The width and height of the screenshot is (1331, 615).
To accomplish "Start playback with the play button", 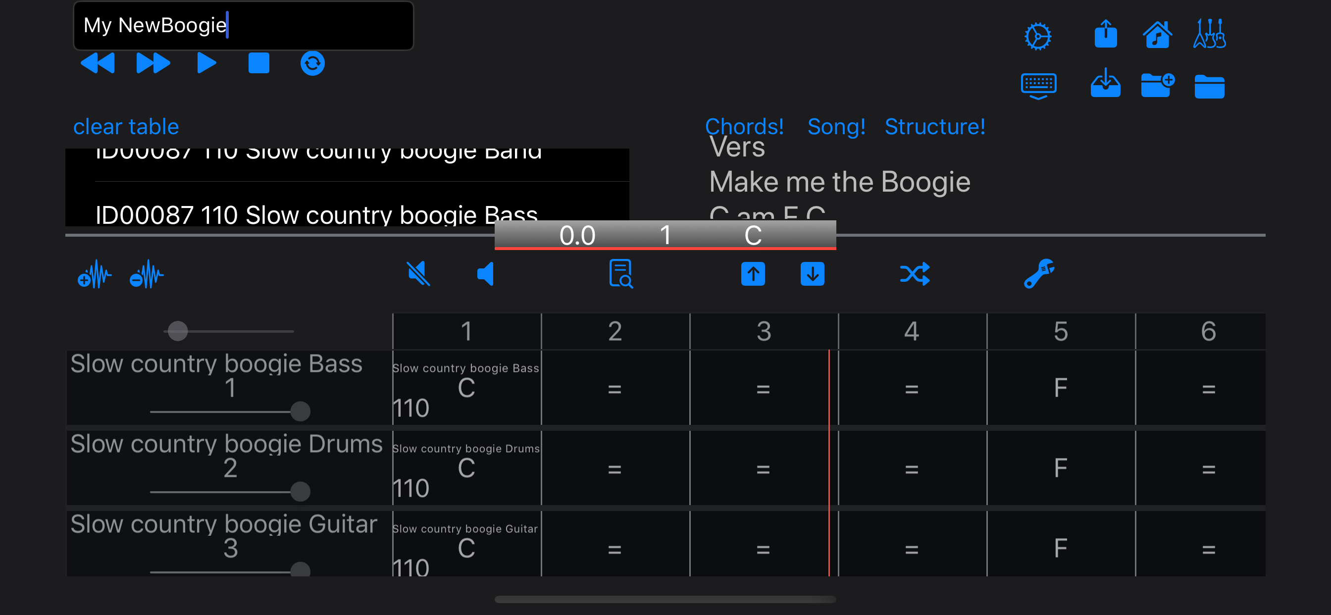I will coord(206,63).
